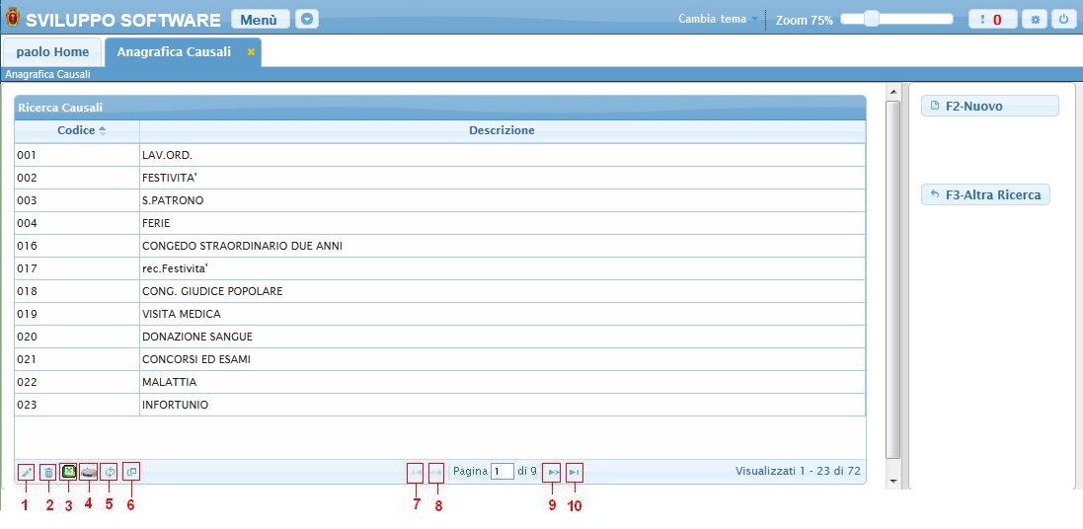
Task: Open the settings gear in top bar
Action: coord(1035,19)
